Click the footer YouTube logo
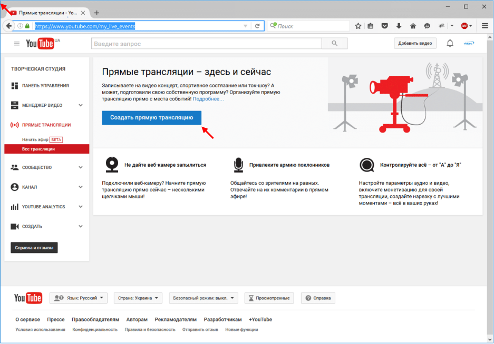The image size is (494, 344). pos(28,298)
